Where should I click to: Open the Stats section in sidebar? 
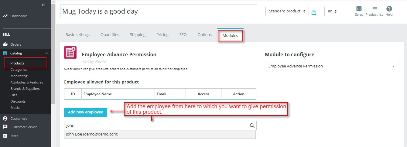(14, 136)
